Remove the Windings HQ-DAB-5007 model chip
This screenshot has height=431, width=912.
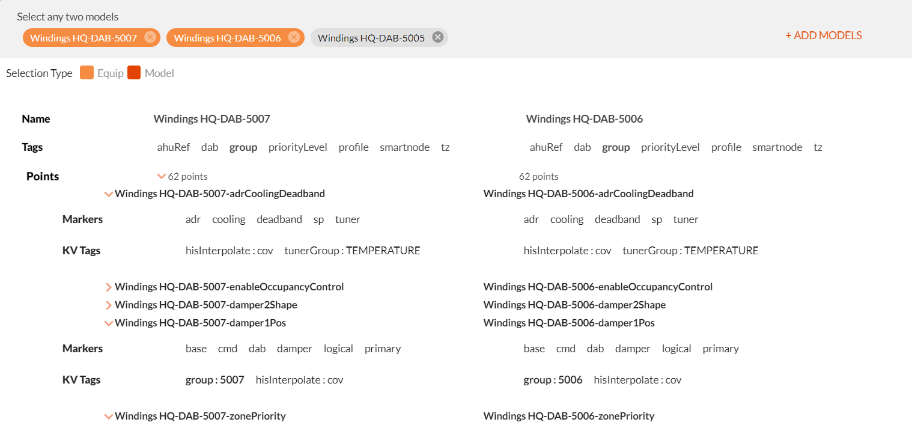[150, 37]
